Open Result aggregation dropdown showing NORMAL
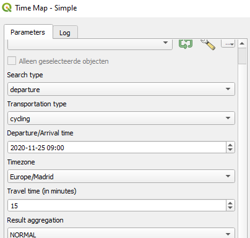 (121, 233)
